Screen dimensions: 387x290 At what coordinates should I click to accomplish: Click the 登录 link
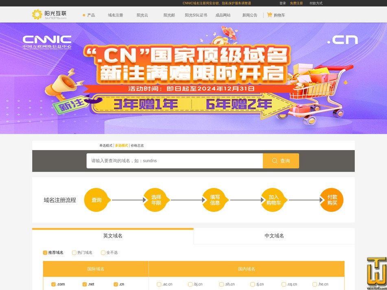(282, 3)
